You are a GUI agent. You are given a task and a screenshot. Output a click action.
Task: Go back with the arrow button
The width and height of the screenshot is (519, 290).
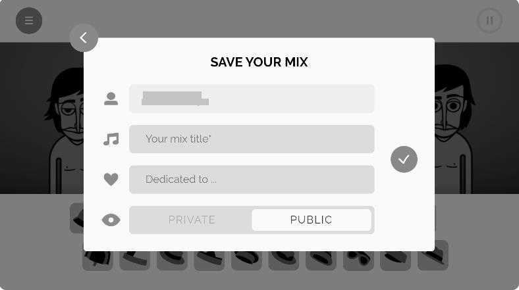[x=84, y=38]
